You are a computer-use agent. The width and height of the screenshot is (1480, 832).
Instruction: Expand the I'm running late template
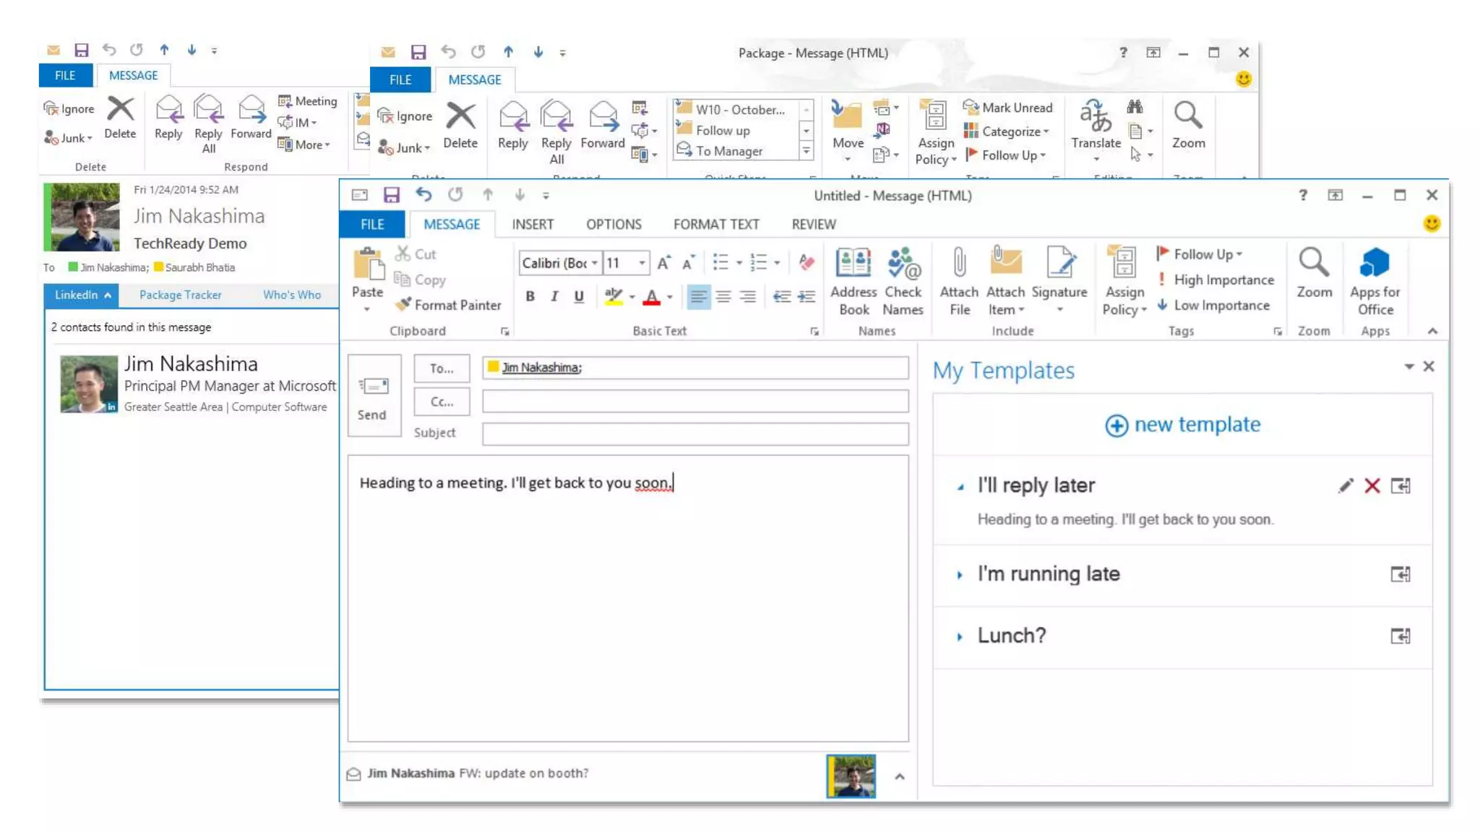click(960, 575)
